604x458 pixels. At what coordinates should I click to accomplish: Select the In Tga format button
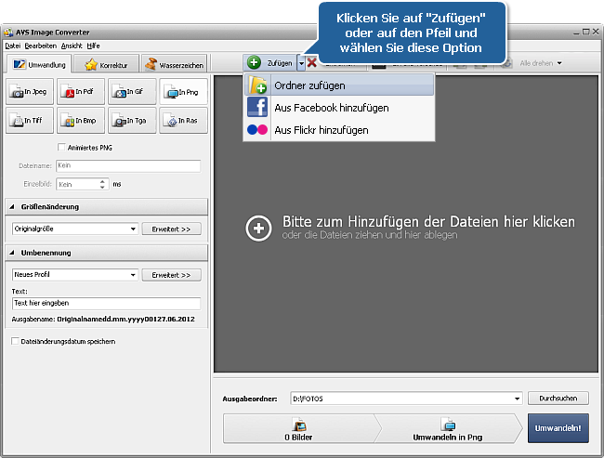pos(132,121)
